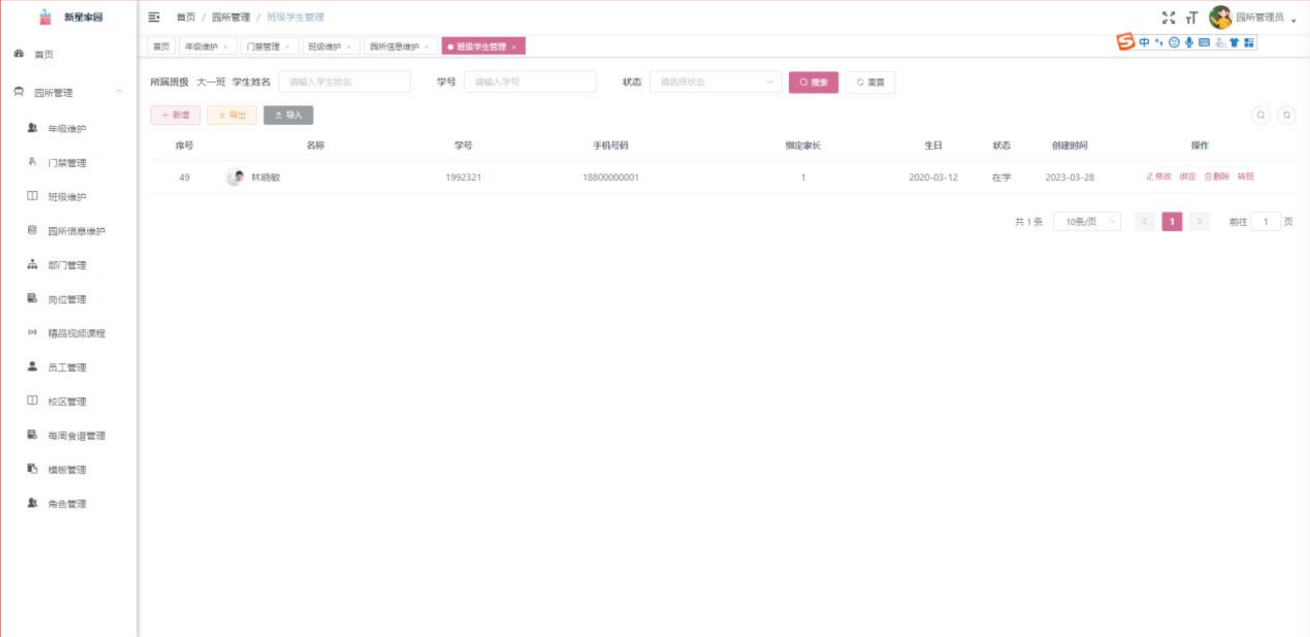The height and width of the screenshot is (637, 1310).
Task: Collapse sidebar with hamburger icon
Action: point(154,17)
